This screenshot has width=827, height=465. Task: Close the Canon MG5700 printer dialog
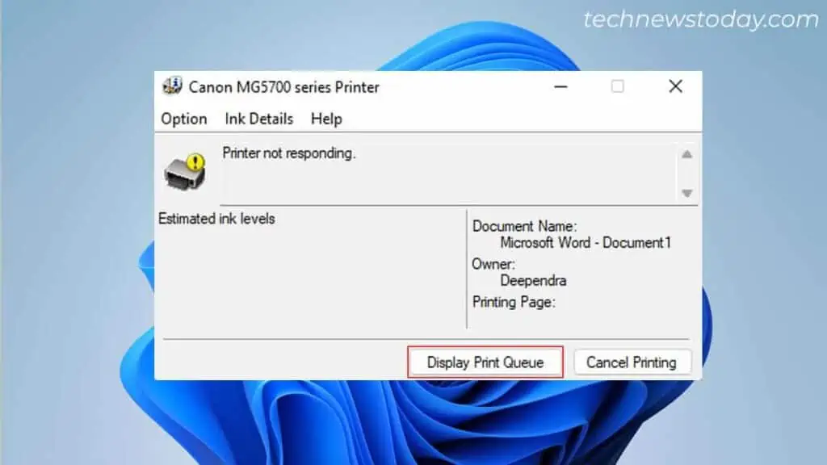[675, 86]
